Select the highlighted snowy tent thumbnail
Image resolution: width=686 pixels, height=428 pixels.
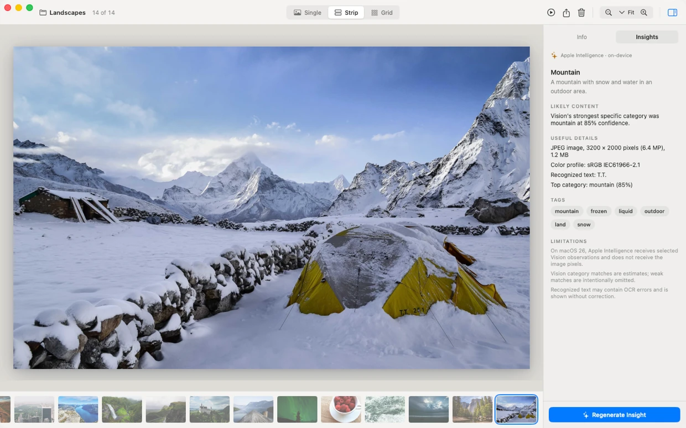(x=516, y=409)
